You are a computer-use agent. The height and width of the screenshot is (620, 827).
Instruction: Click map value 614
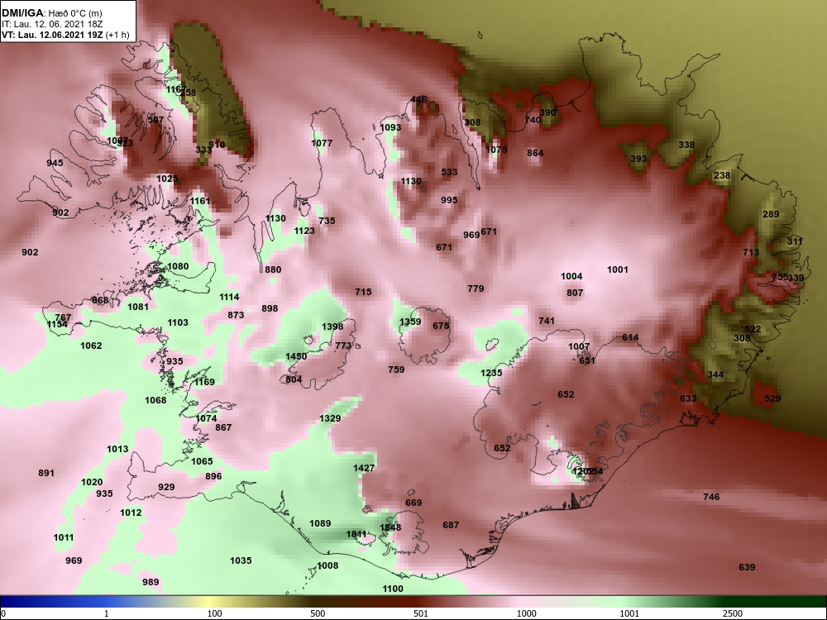(x=630, y=337)
